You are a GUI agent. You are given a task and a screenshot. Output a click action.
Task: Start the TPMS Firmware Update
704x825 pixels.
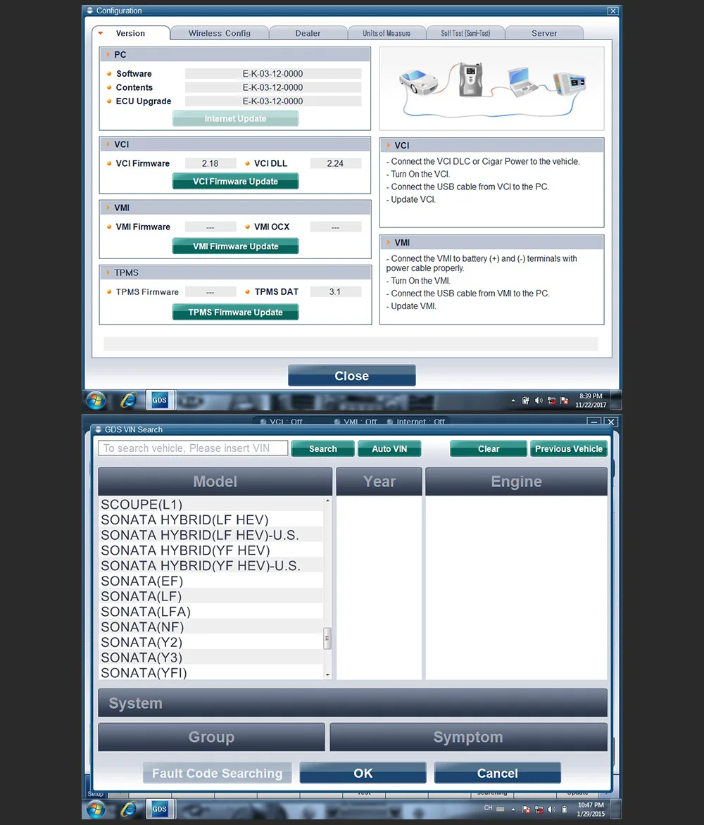coord(235,312)
